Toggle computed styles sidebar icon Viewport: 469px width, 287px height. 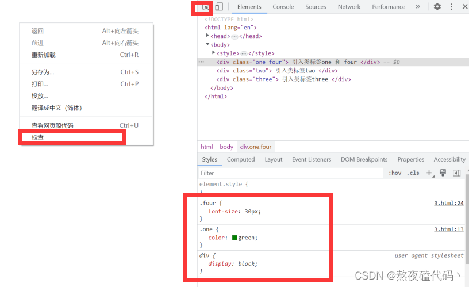[457, 173]
